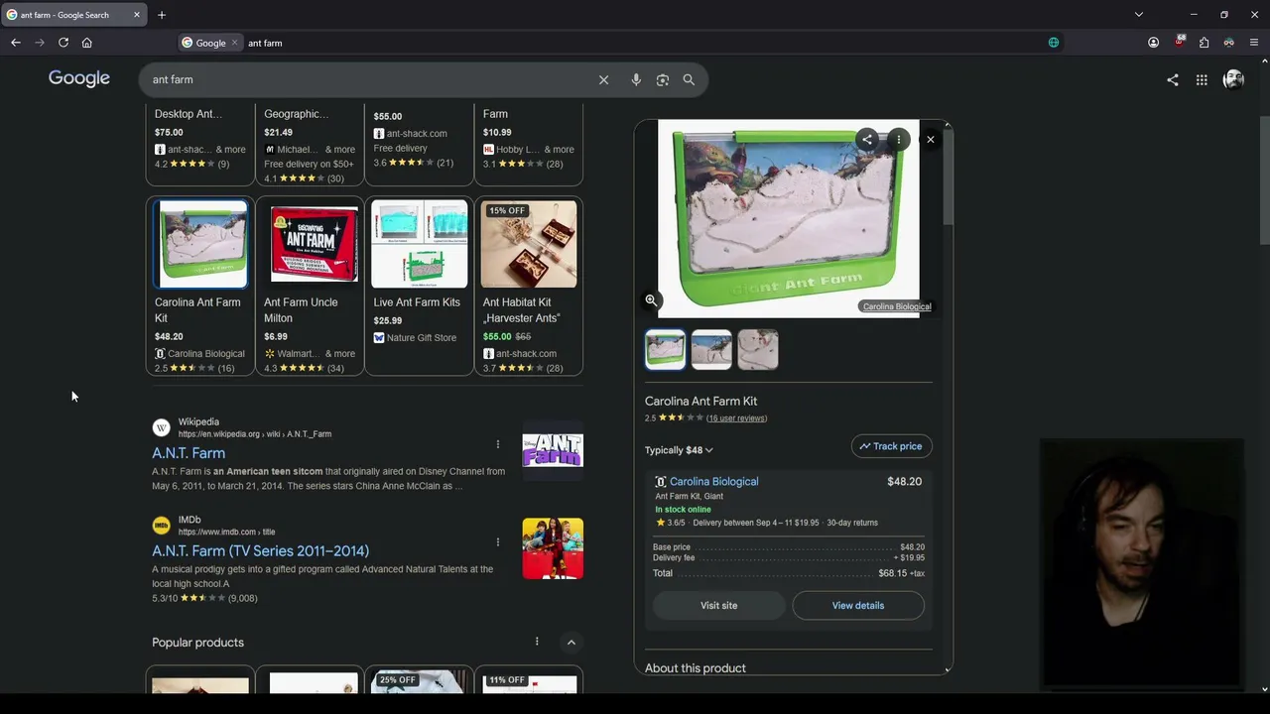Open a new browser tab
Viewport: 1270px width, 714px height.
(162, 15)
